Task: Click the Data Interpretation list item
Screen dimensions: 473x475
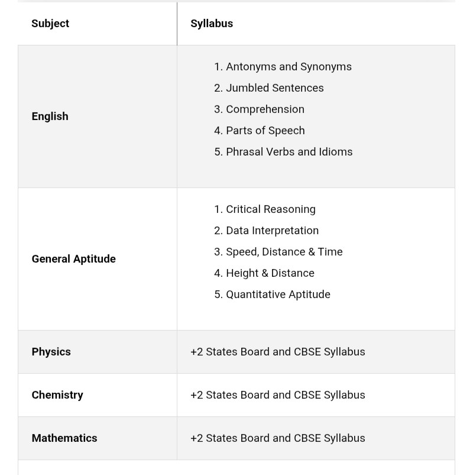Action: point(266,231)
